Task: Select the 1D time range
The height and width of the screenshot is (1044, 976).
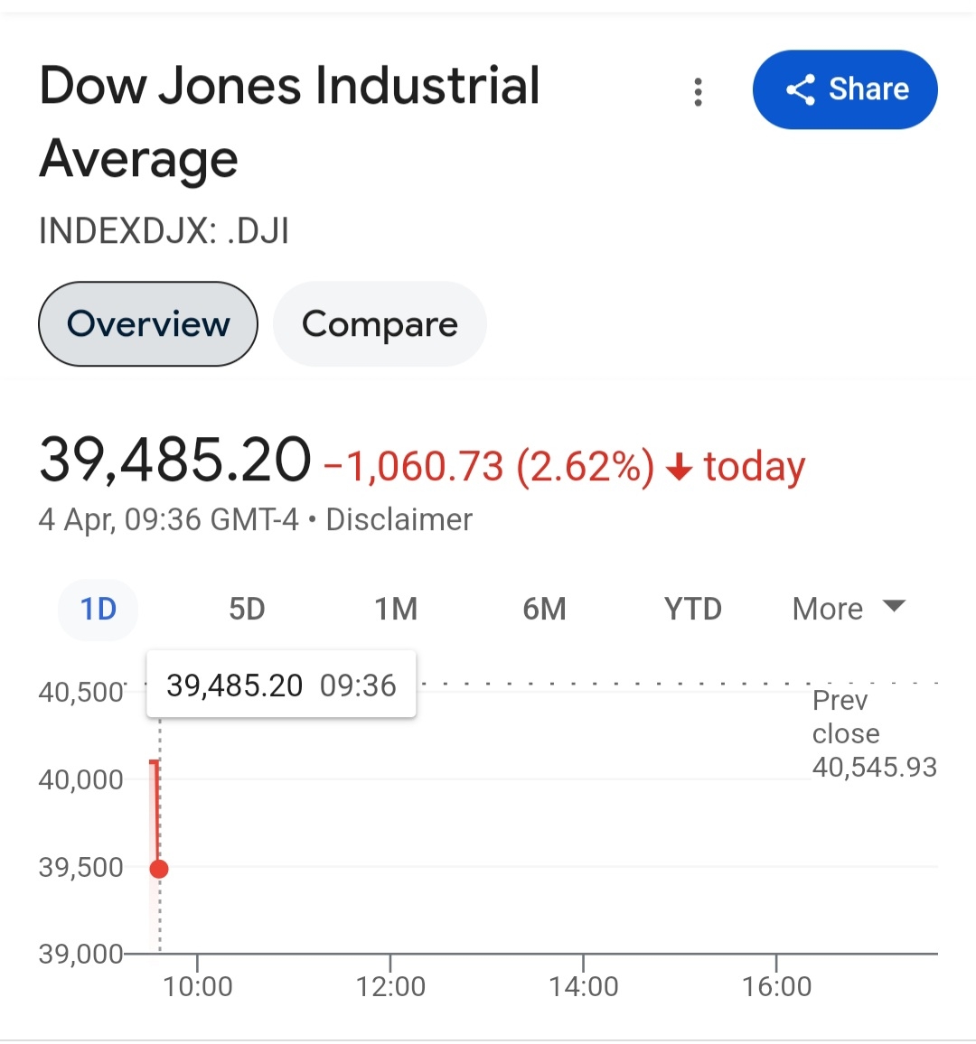Action: (x=99, y=610)
